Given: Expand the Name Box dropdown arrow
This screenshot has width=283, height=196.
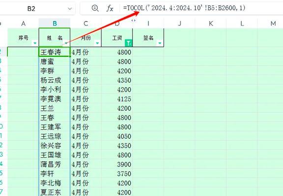Looking at the screenshot, I should pyautogui.click(x=70, y=9).
